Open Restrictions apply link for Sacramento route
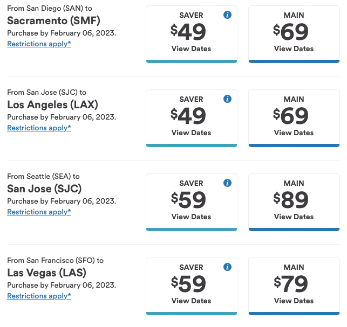Viewport: 347px width, 327px height. click(x=39, y=44)
